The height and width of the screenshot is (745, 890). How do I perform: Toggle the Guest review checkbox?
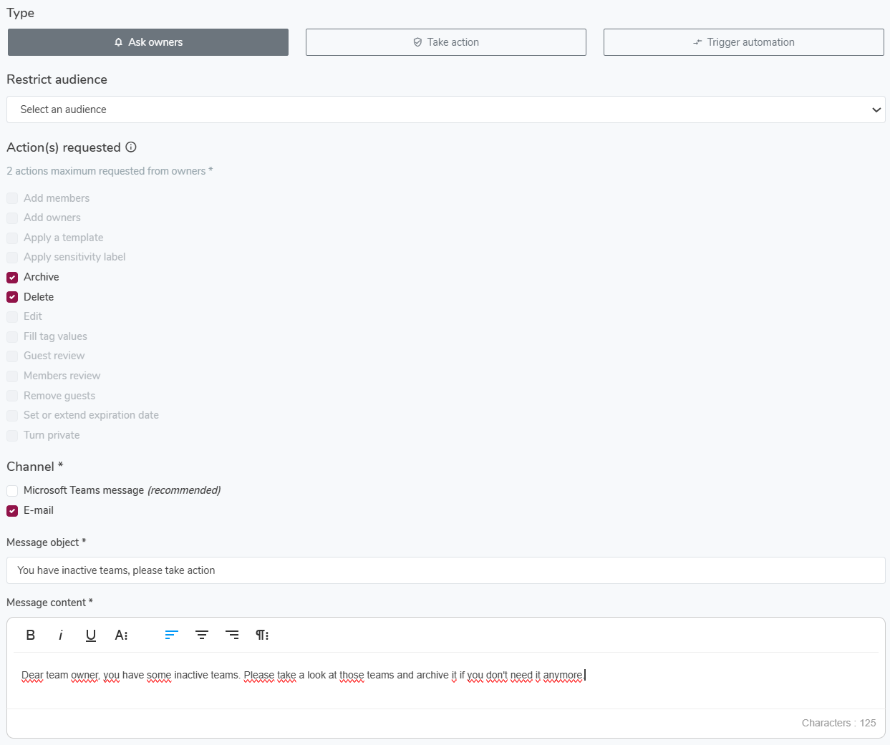point(12,356)
